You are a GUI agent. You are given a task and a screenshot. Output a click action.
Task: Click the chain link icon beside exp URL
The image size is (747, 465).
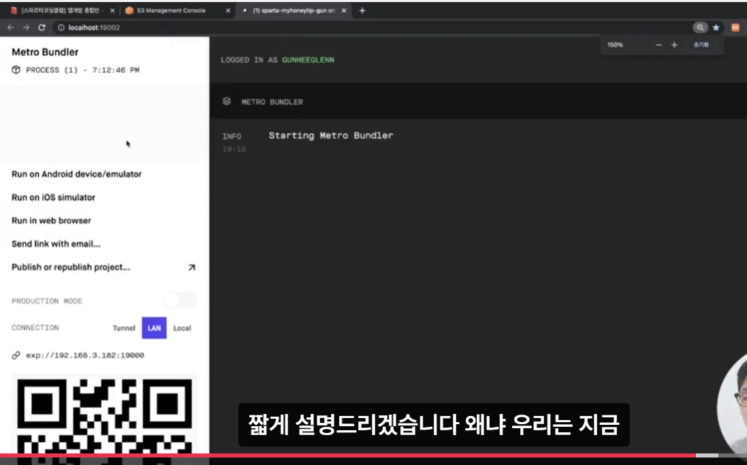click(x=16, y=355)
